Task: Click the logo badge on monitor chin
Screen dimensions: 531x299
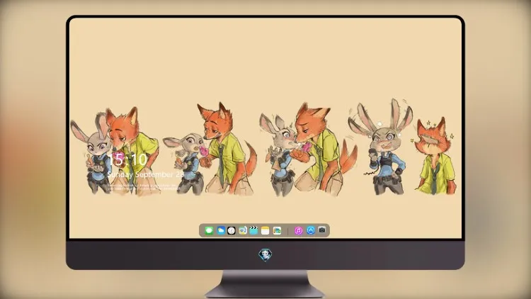Action: [x=265, y=255]
